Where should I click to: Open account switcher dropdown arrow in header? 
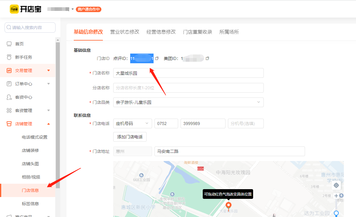[x=73, y=9]
